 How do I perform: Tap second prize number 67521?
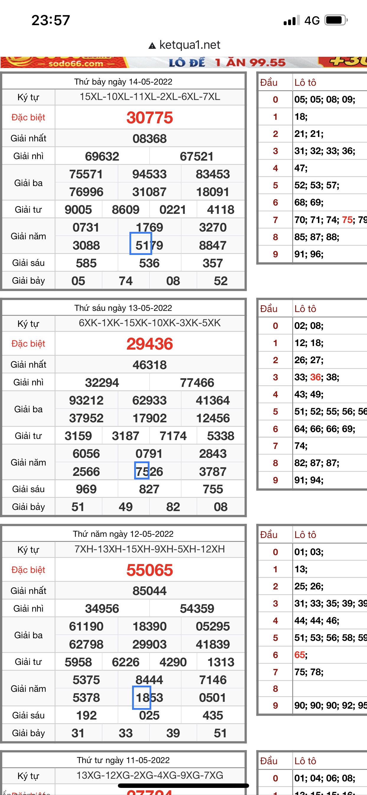[x=197, y=156]
